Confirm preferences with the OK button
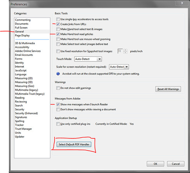 coord(155,164)
